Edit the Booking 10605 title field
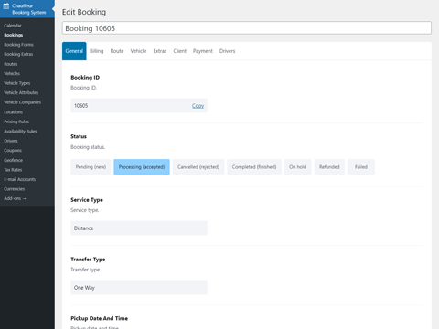 tap(247, 28)
